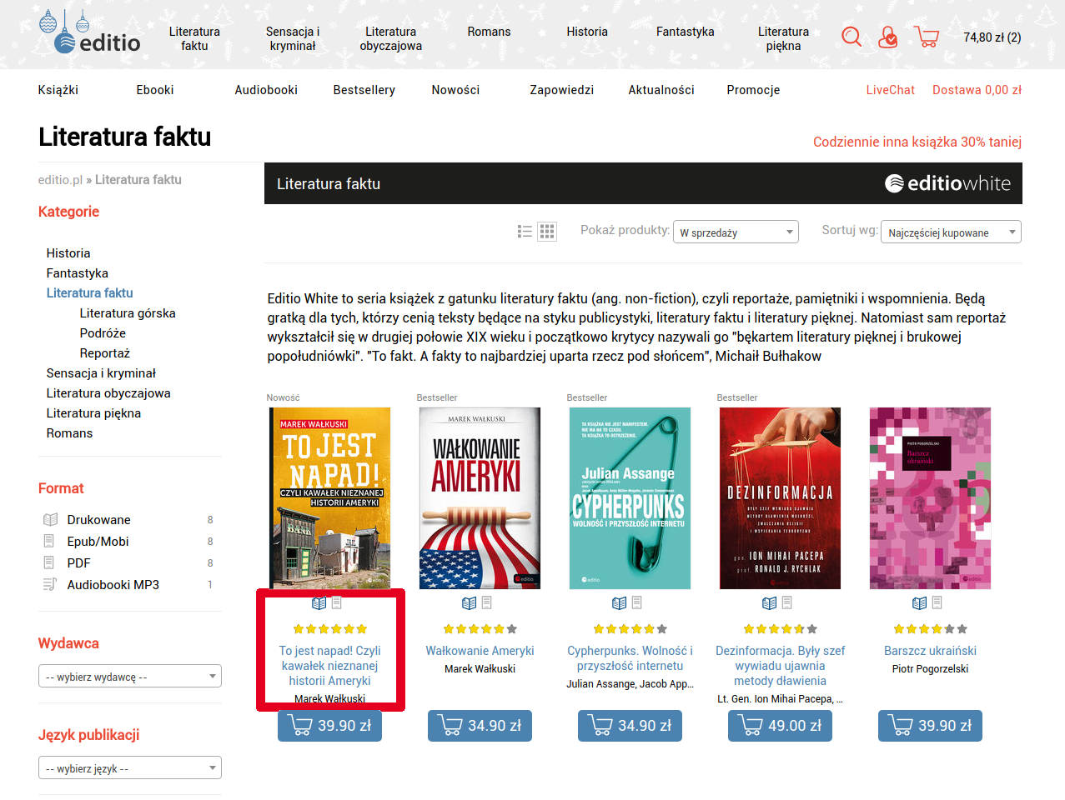Click ebook icon under Cypherpunks
The image size is (1065, 800).
pos(637,602)
